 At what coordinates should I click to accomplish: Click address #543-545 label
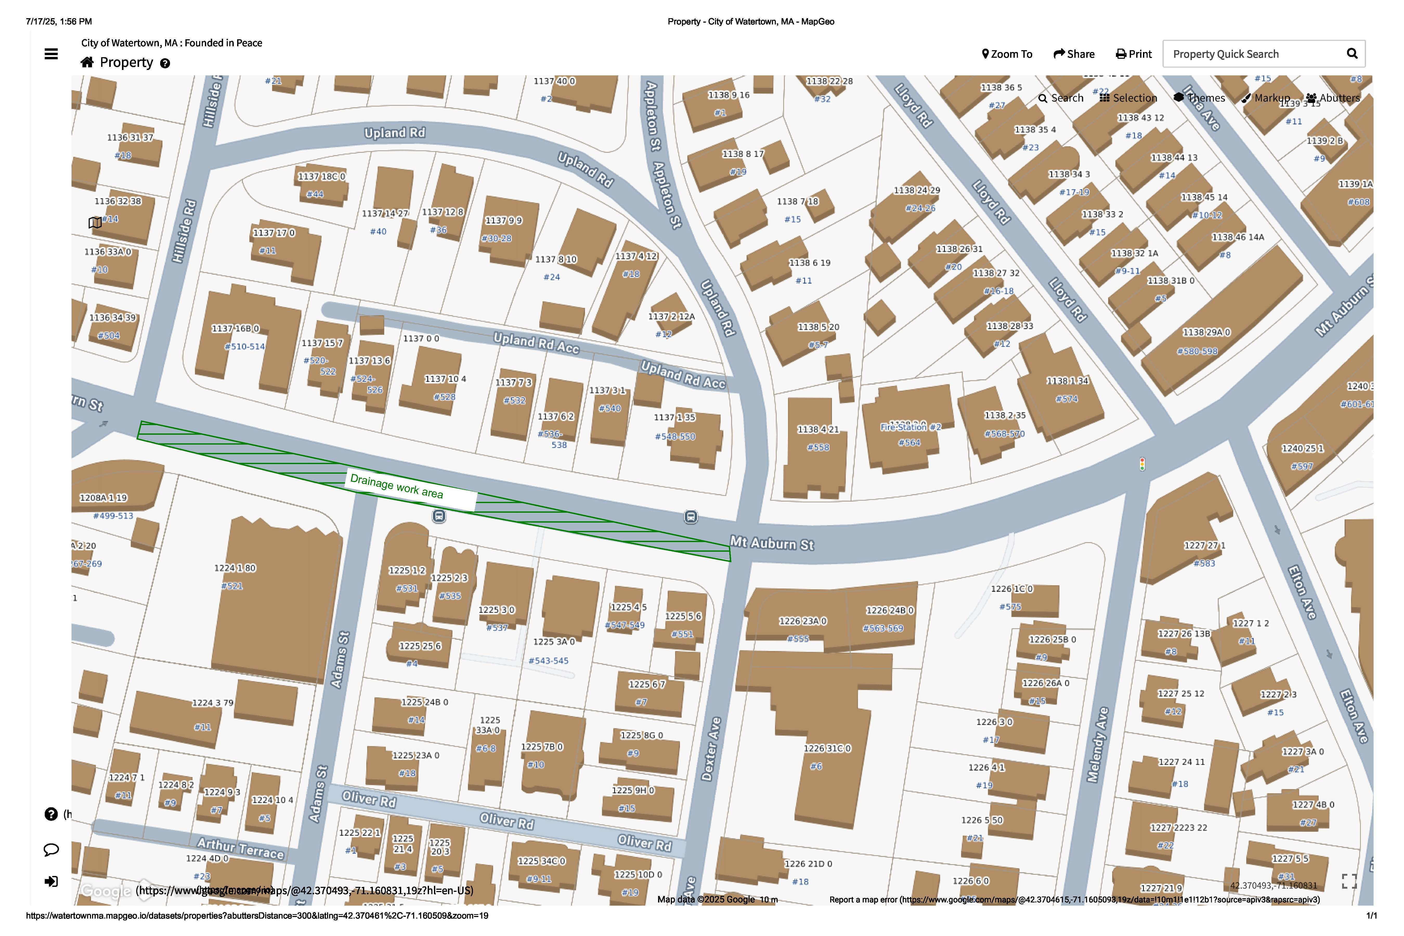[549, 661]
